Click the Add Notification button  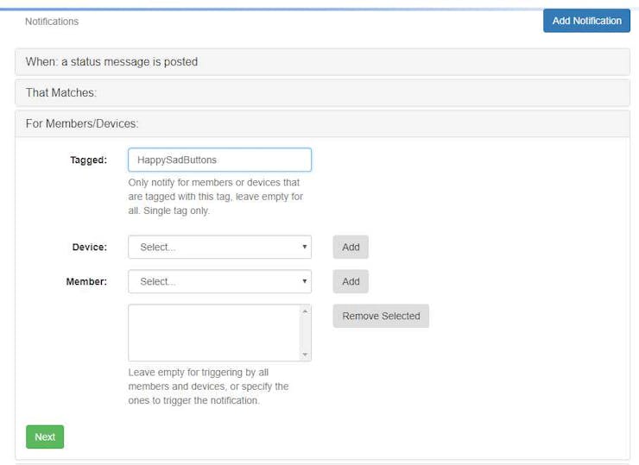tap(586, 21)
